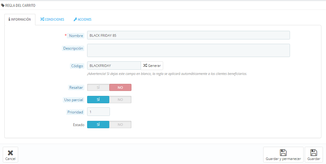Click the shuffle icon on Generar button

click(x=145, y=65)
